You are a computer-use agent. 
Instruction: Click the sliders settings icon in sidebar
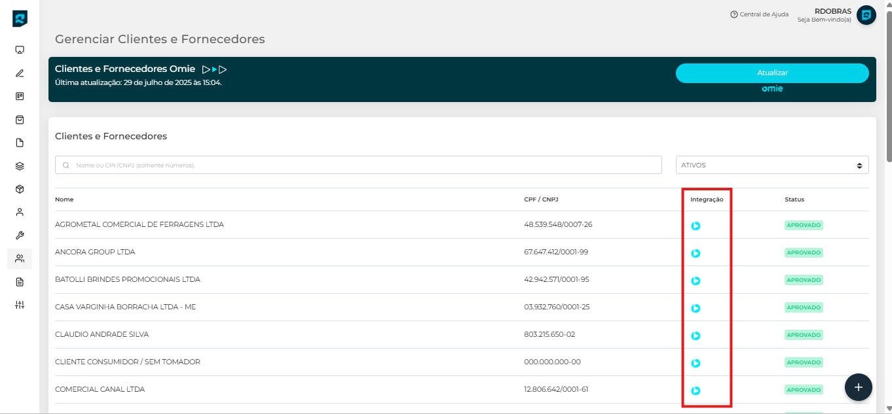(x=20, y=305)
